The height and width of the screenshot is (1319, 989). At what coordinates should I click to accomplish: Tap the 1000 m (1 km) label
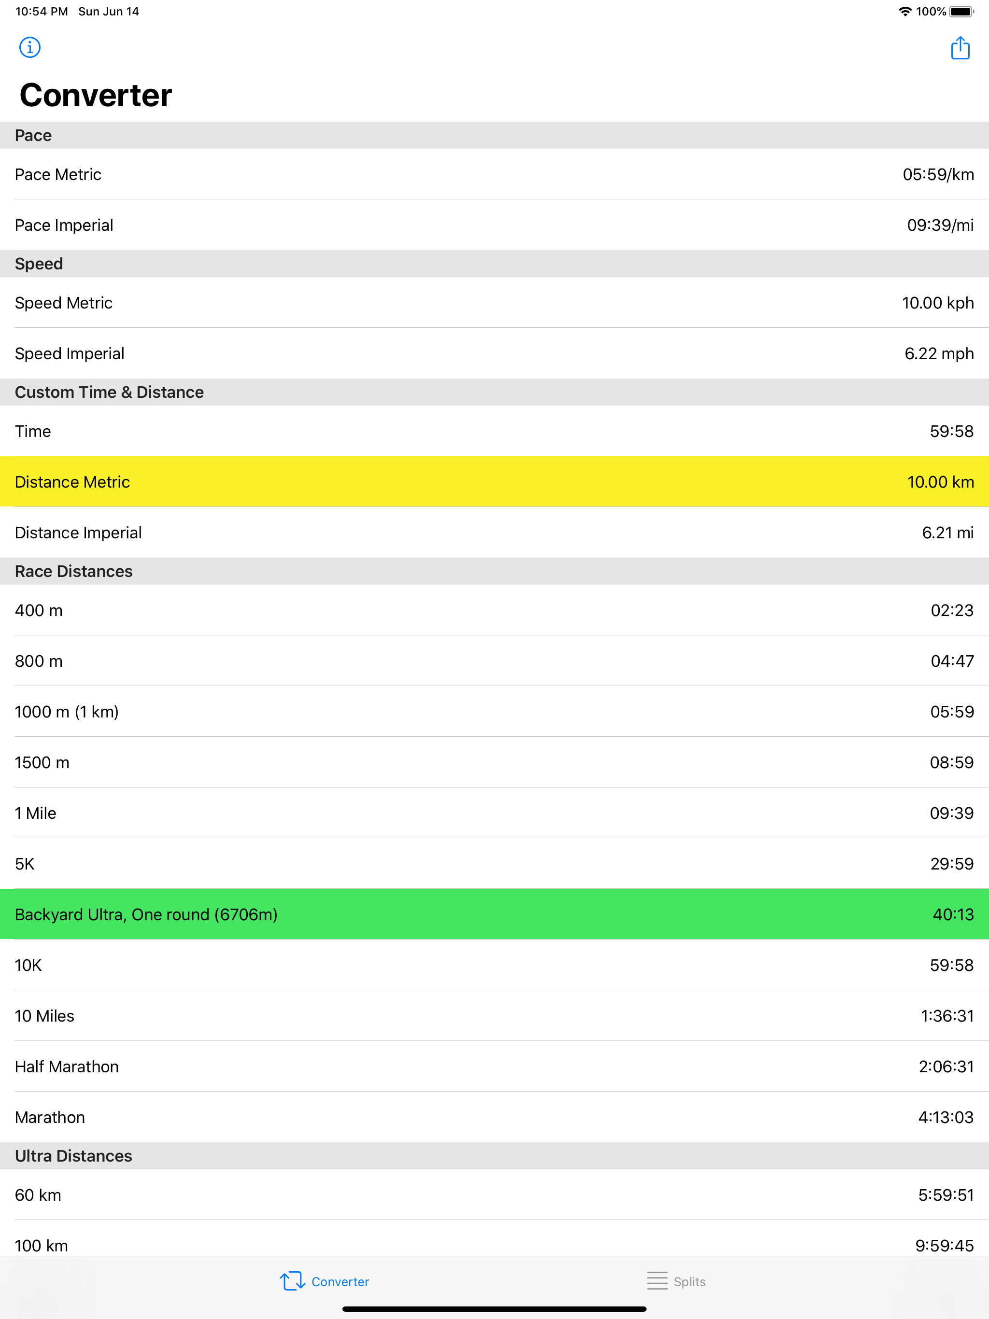click(66, 711)
